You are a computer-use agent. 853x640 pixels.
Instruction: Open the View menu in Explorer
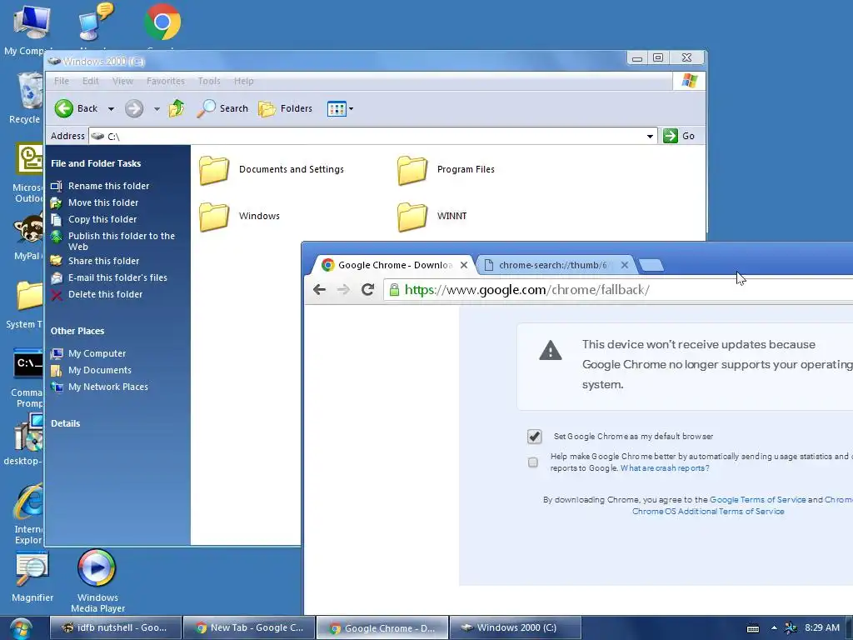[x=122, y=81]
